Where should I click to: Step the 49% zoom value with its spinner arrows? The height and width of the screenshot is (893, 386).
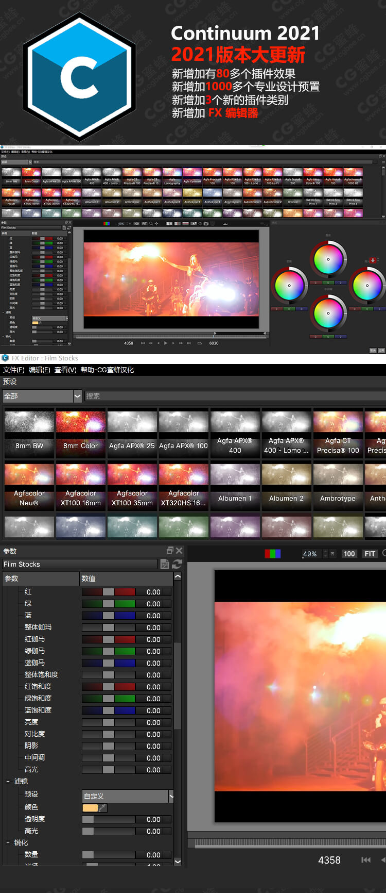tap(325, 554)
